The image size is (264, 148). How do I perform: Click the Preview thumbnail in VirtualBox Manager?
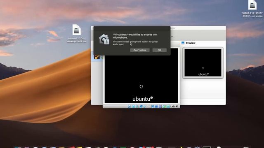[x=203, y=62]
